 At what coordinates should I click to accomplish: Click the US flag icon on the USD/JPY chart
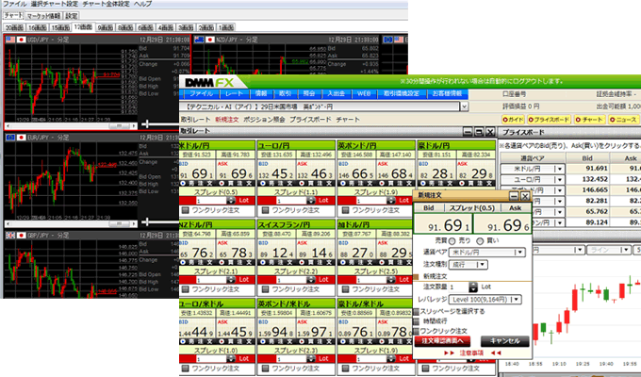pos(10,40)
